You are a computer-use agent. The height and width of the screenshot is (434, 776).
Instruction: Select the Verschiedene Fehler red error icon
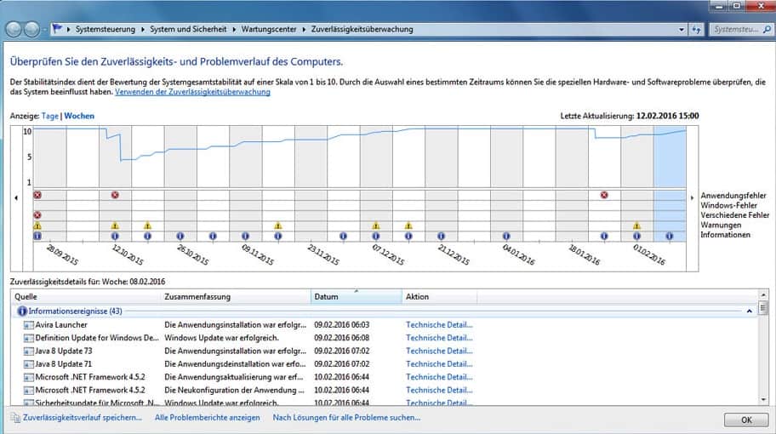tap(37, 215)
